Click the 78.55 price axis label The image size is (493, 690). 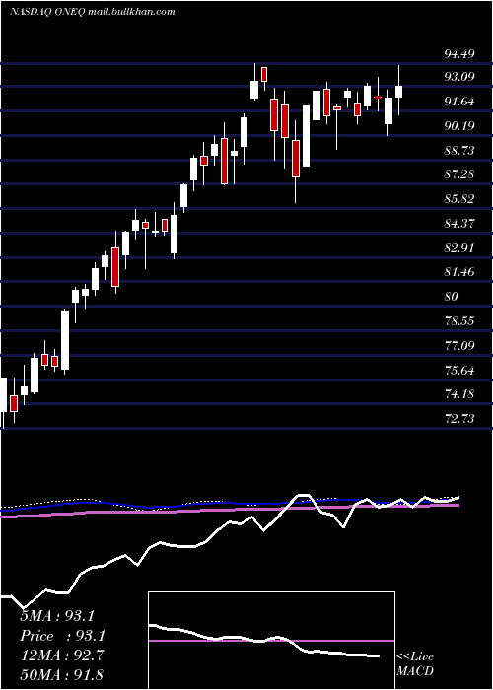(x=459, y=320)
